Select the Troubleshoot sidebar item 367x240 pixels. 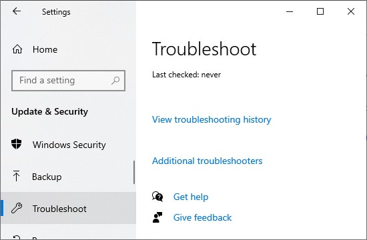(68, 209)
